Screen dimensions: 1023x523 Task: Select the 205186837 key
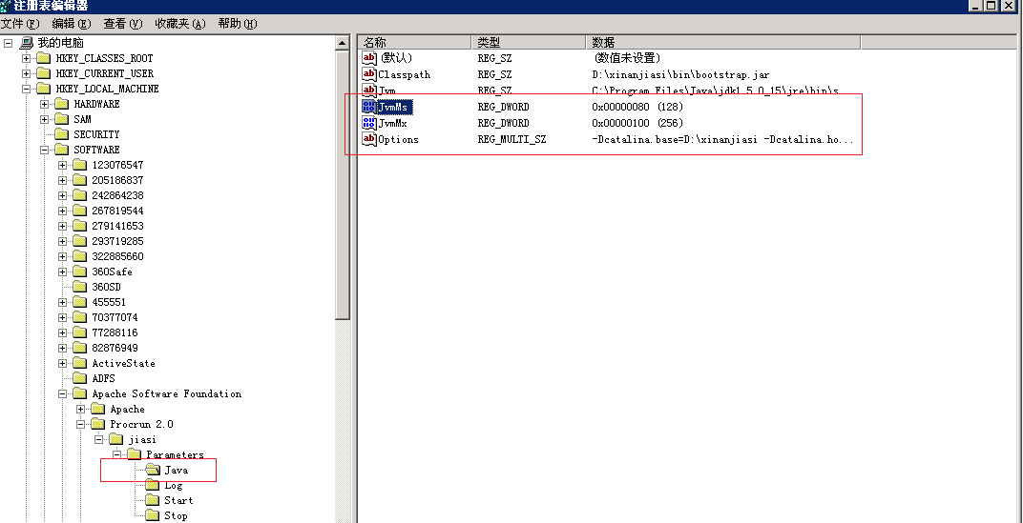click(x=117, y=180)
